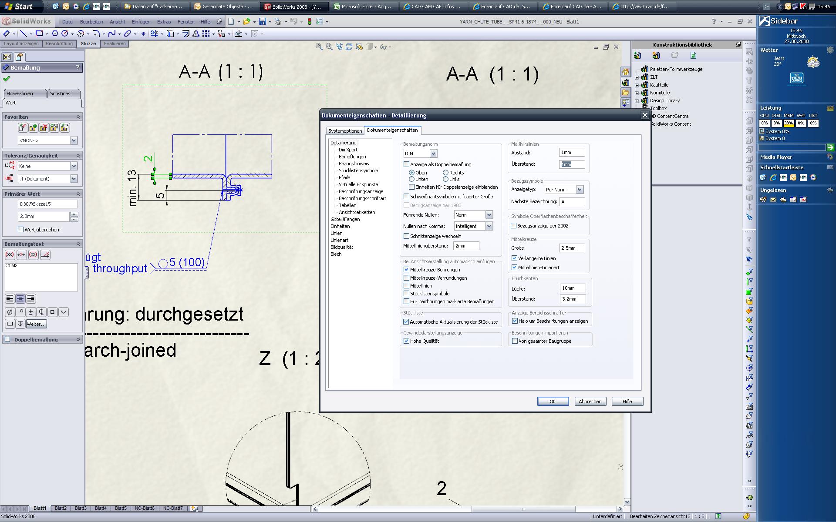Click the center dimension icon
This screenshot has width=836, height=522.
tap(21, 255)
